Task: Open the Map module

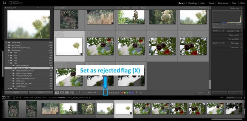Action: tap(203, 3)
